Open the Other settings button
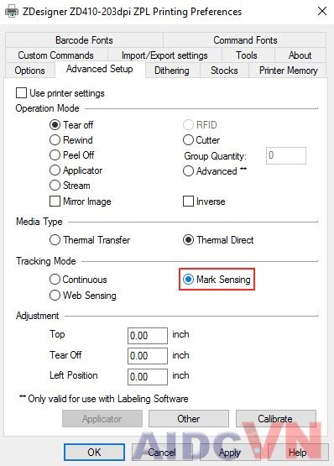334x466 pixels. pos(189,419)
